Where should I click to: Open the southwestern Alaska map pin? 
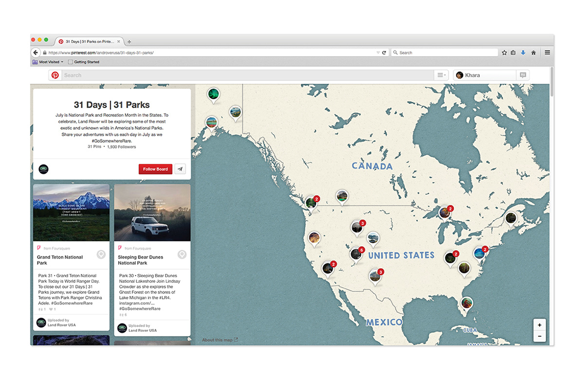click(x=211, y=122)
